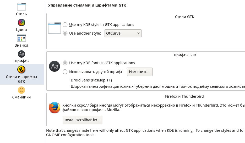Click the GTK style window preview icon

[x=55, y=28]
